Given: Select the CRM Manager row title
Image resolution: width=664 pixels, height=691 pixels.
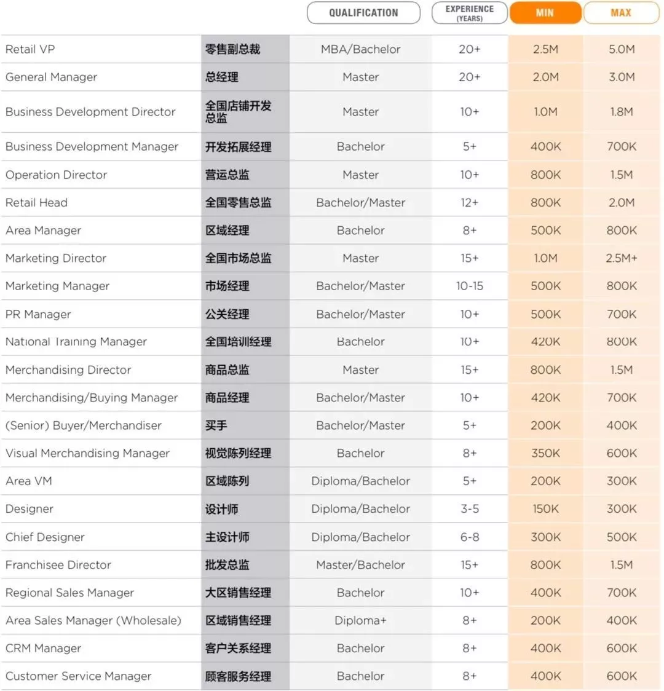Looking at the screenshot, I should tap(43, 648).
